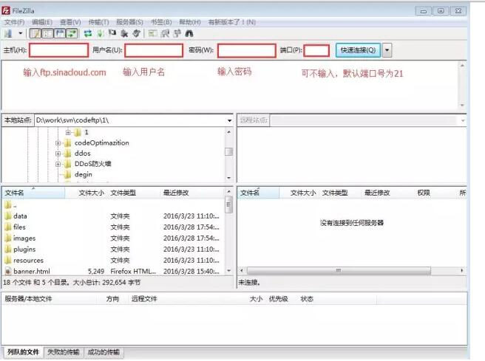Click the cancel current operation icon
Image resolution: width=485 pixels, height=361 pixels.
point(112,33)
